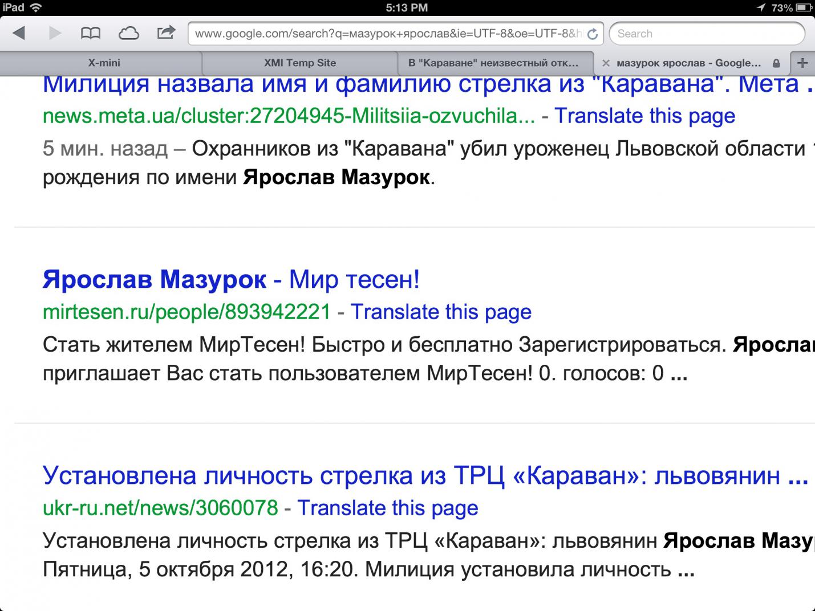Switch to the XMI Temp Site tab
Image resolution: width=815 pixels, height=611 pixels.
299,63
